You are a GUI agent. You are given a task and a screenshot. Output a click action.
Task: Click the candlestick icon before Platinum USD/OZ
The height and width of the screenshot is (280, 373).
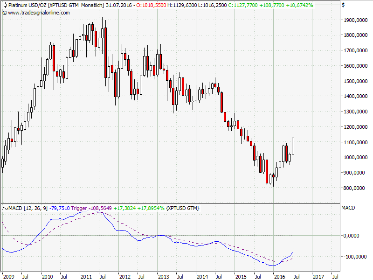5,5
